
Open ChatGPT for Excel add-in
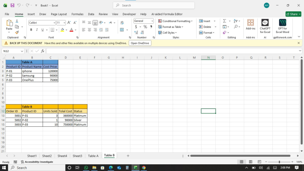point(265,26)
